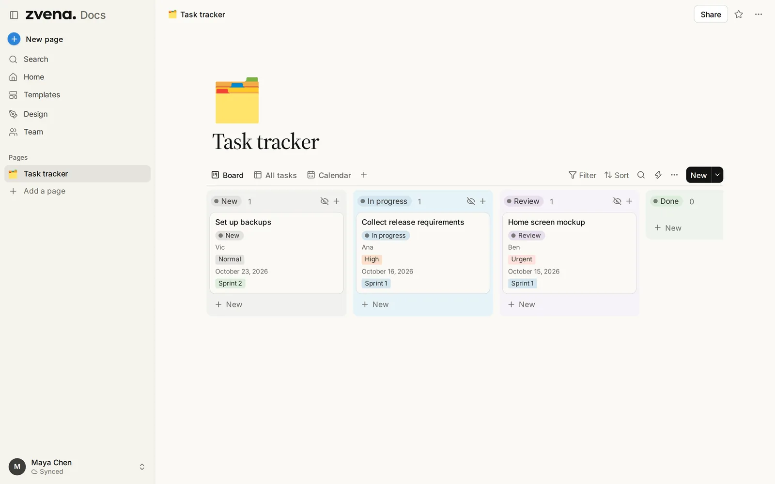Click the Sprint 2 tag
775x484 pixels.
point(230,284)
